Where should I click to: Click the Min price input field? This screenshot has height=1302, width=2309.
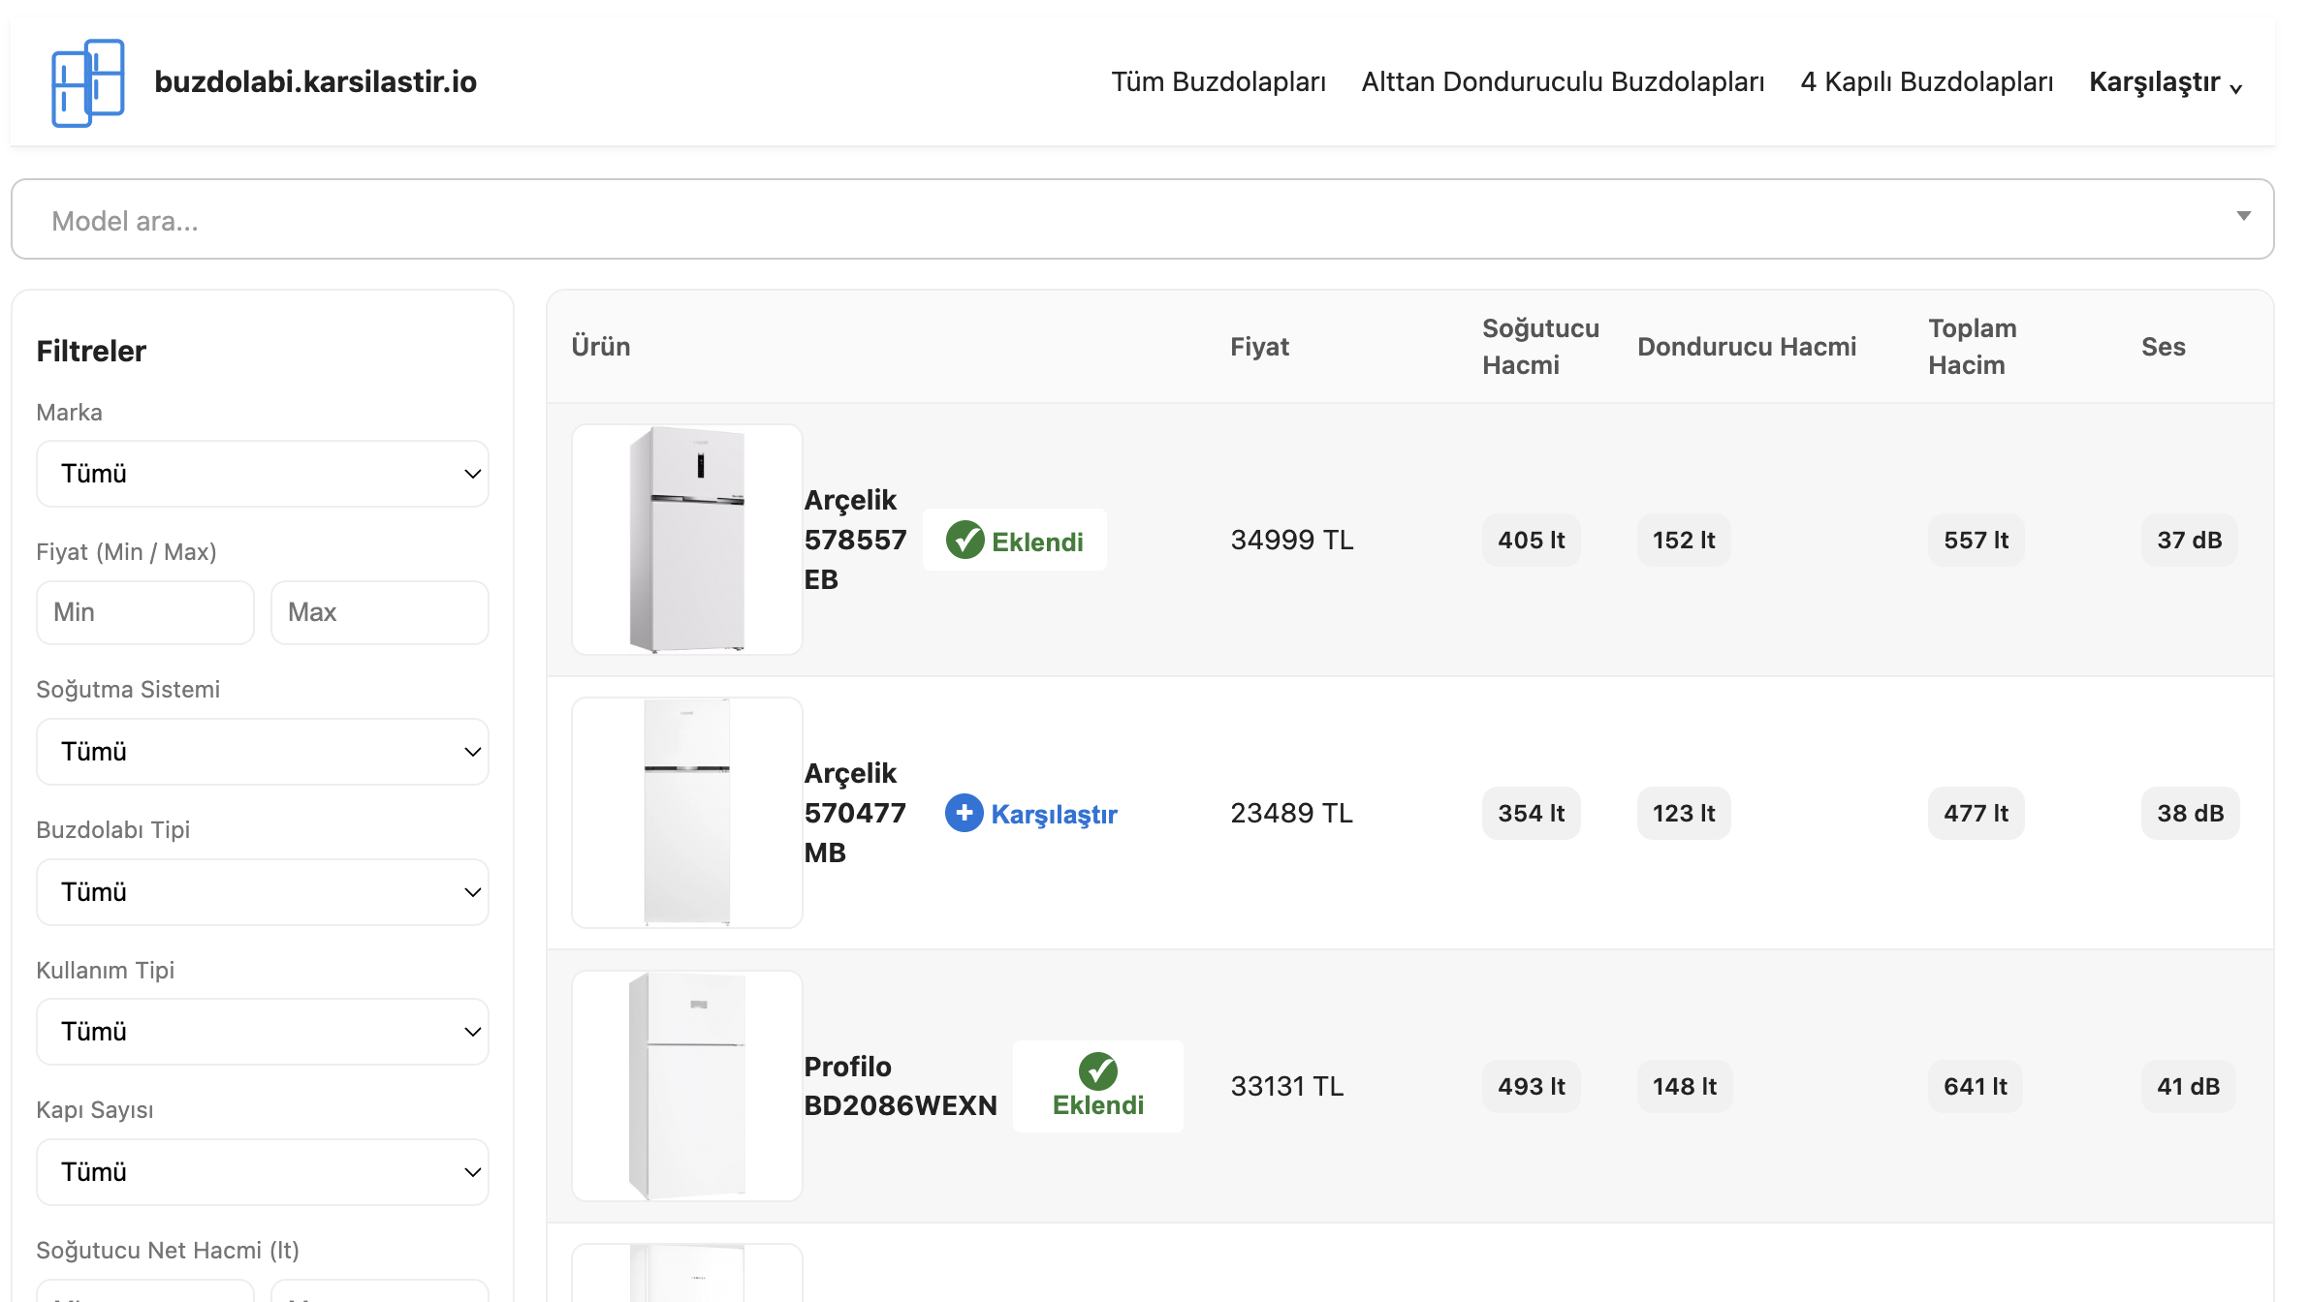pyautogui.click(x=144, y=612)
